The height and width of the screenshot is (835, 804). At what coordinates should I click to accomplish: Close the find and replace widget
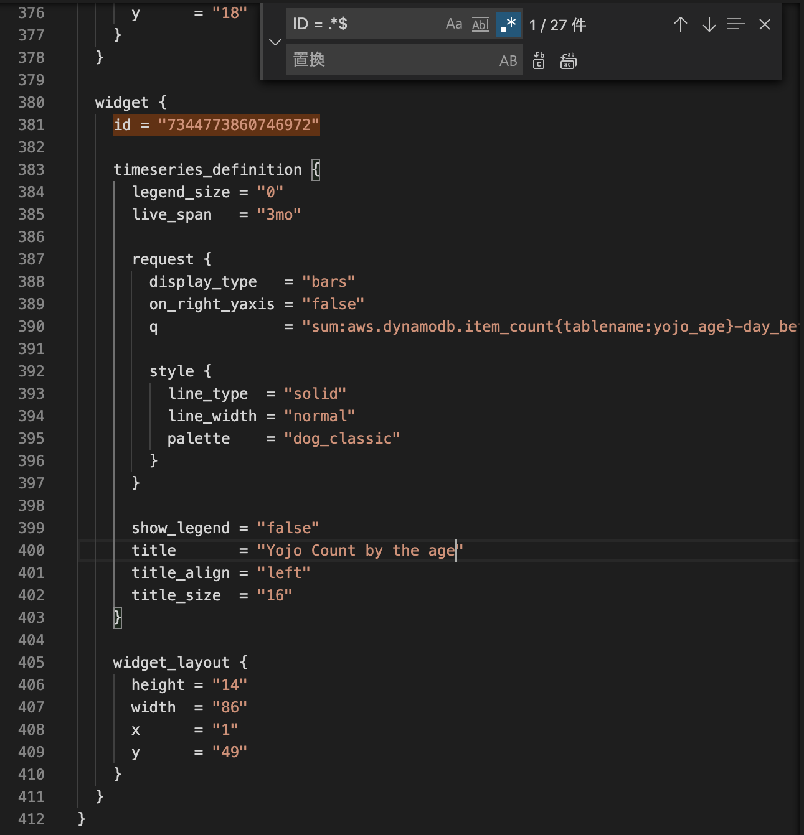765,24
